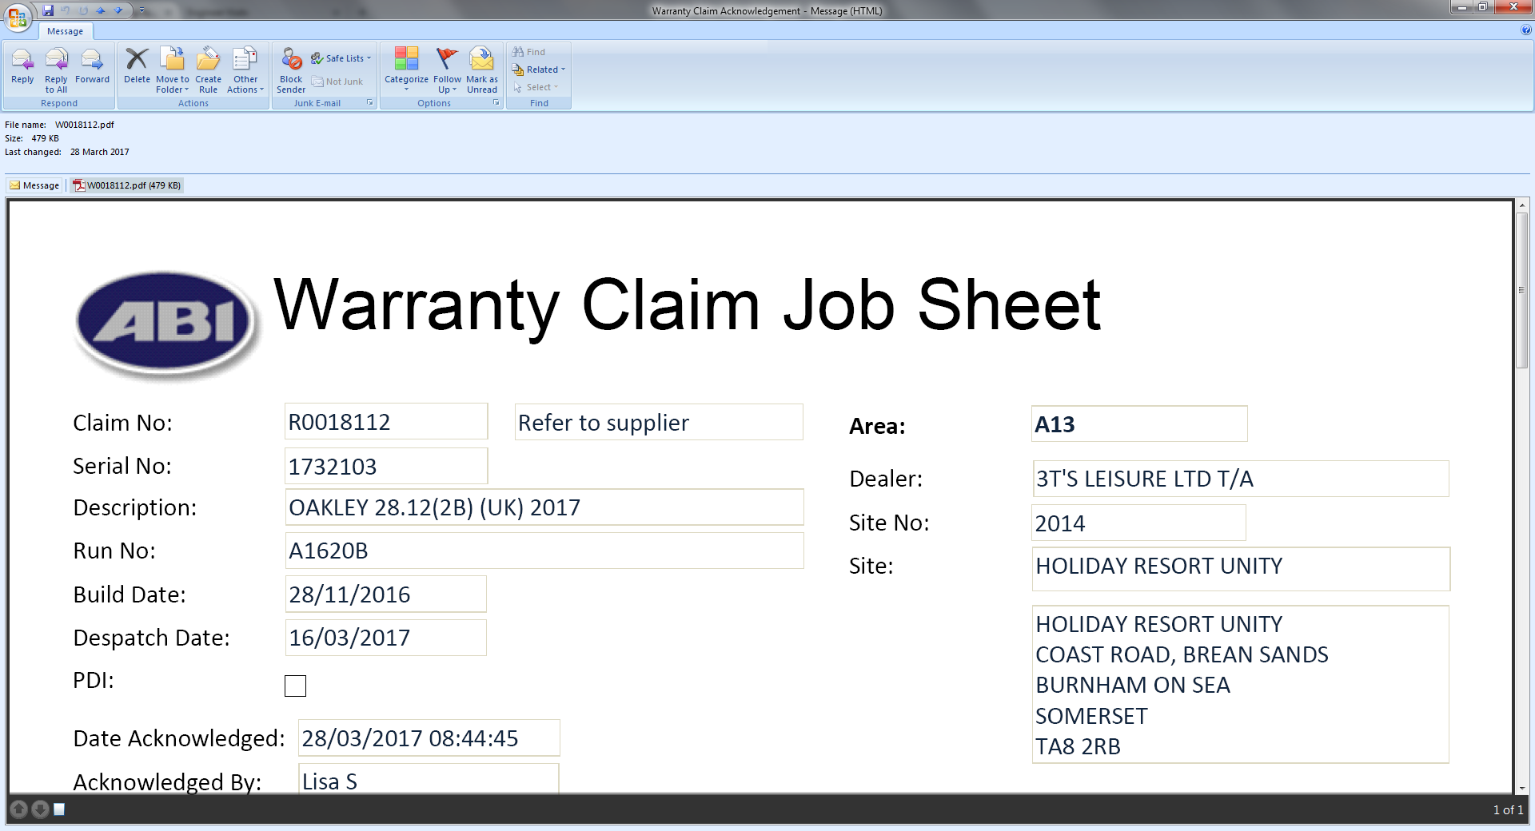Image resolution: width=1535 pixels, height=831 pixels.
Task: Click the 'SOMERSET' address line
Action: click(1091, 716)
